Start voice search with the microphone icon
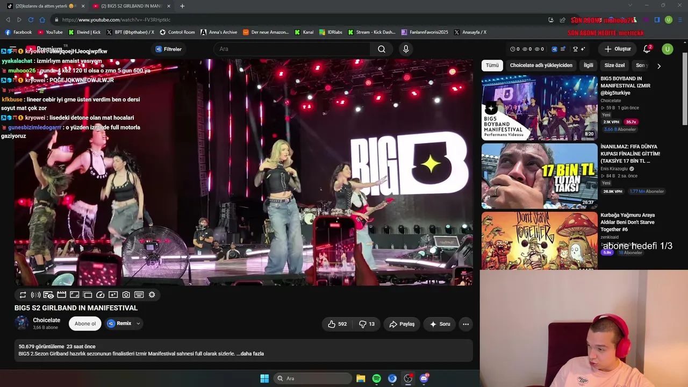688x387 pixels. point(406,49)
